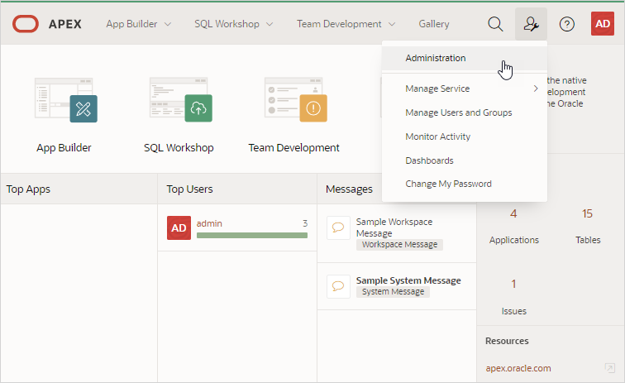The width and height of the screenshot is (625, 383).
Task: Click the Oracle APEX logo
Action: pos(26,24)
